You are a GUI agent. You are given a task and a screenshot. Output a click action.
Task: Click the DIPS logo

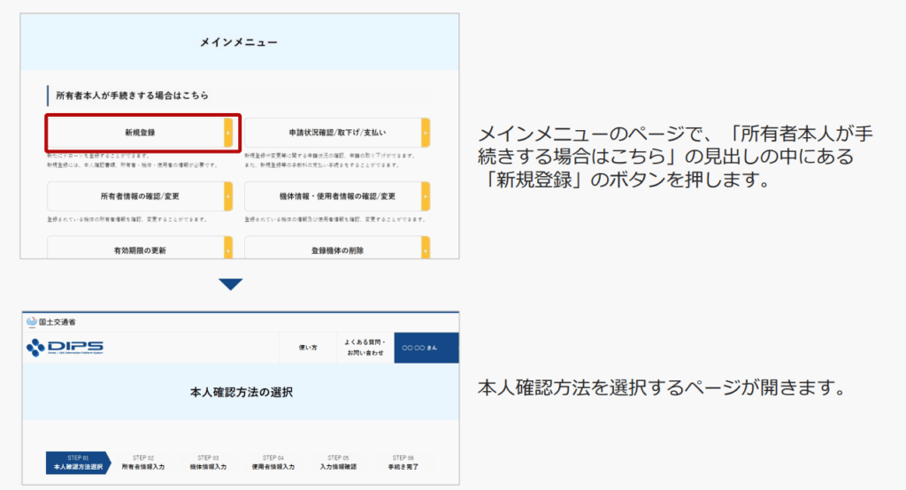[65, 347]
